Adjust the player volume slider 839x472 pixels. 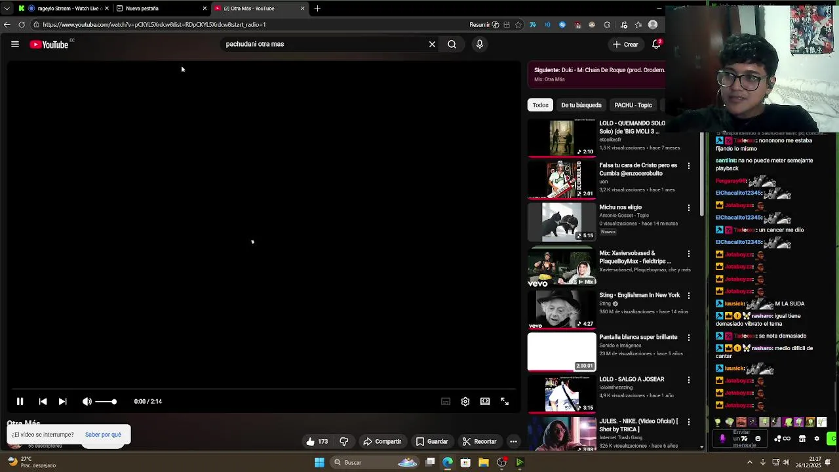[106, 401]
